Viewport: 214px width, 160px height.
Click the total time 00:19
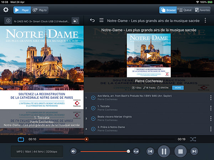[x=182, y=139]
